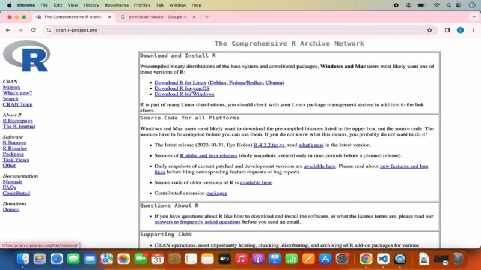Open site information icon beside the URL

[x=49, y=30]
